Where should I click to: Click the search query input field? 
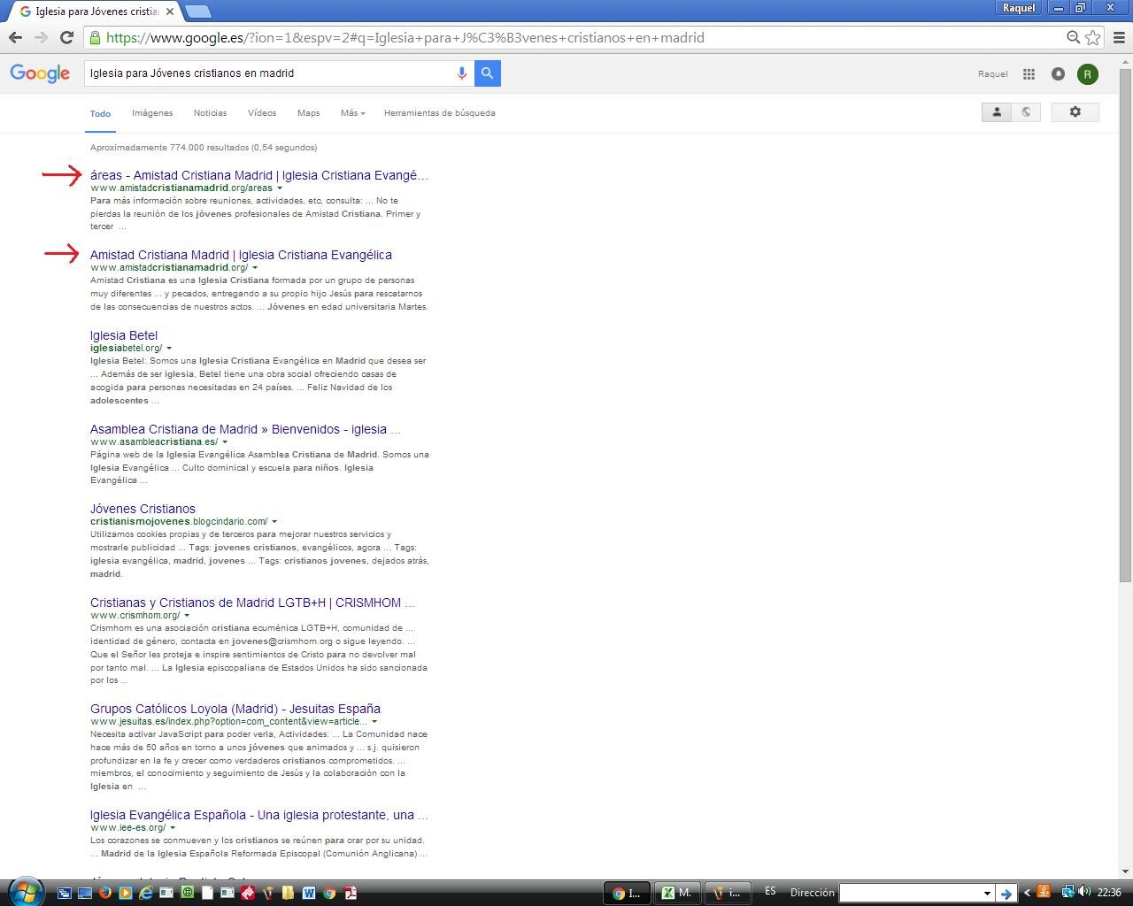click(270, 73)
